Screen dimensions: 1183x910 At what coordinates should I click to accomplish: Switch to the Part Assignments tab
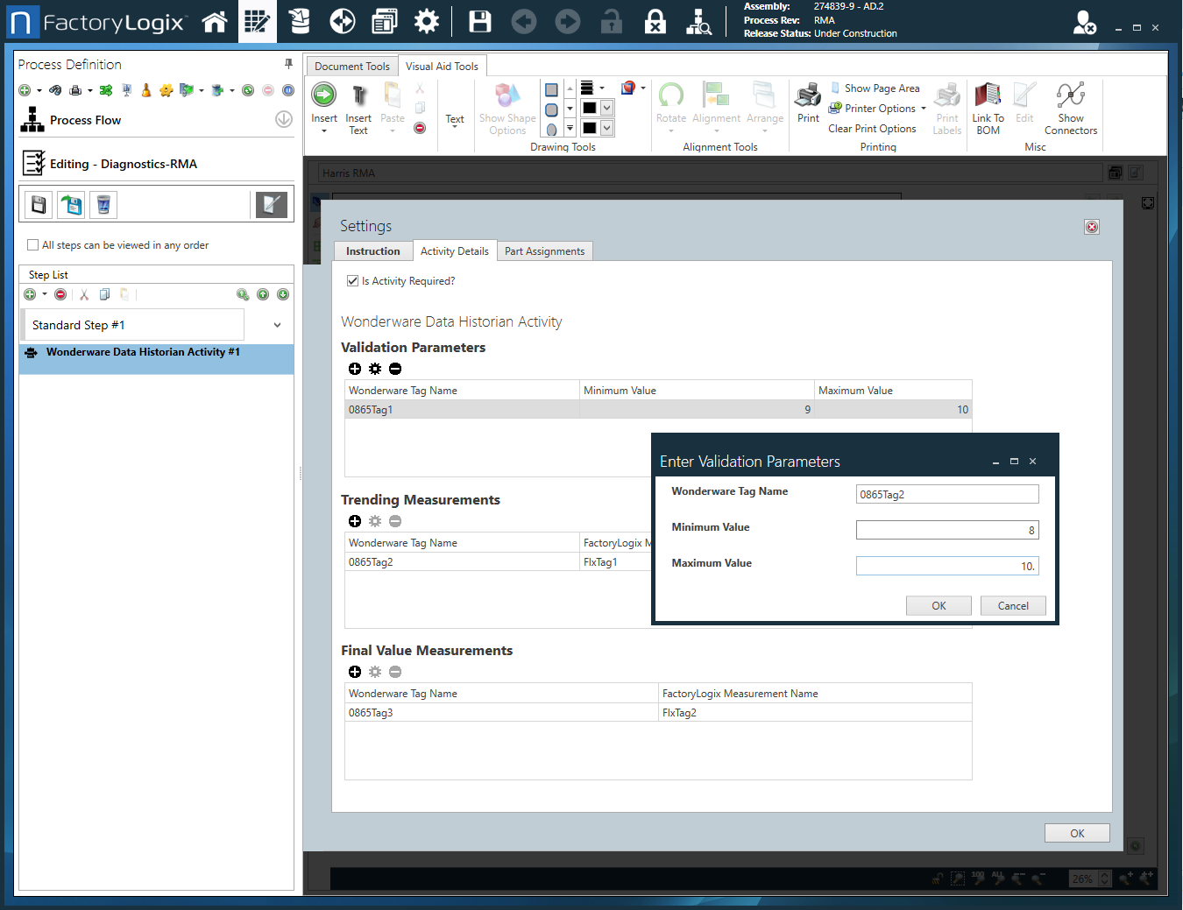tap(544, 250)
